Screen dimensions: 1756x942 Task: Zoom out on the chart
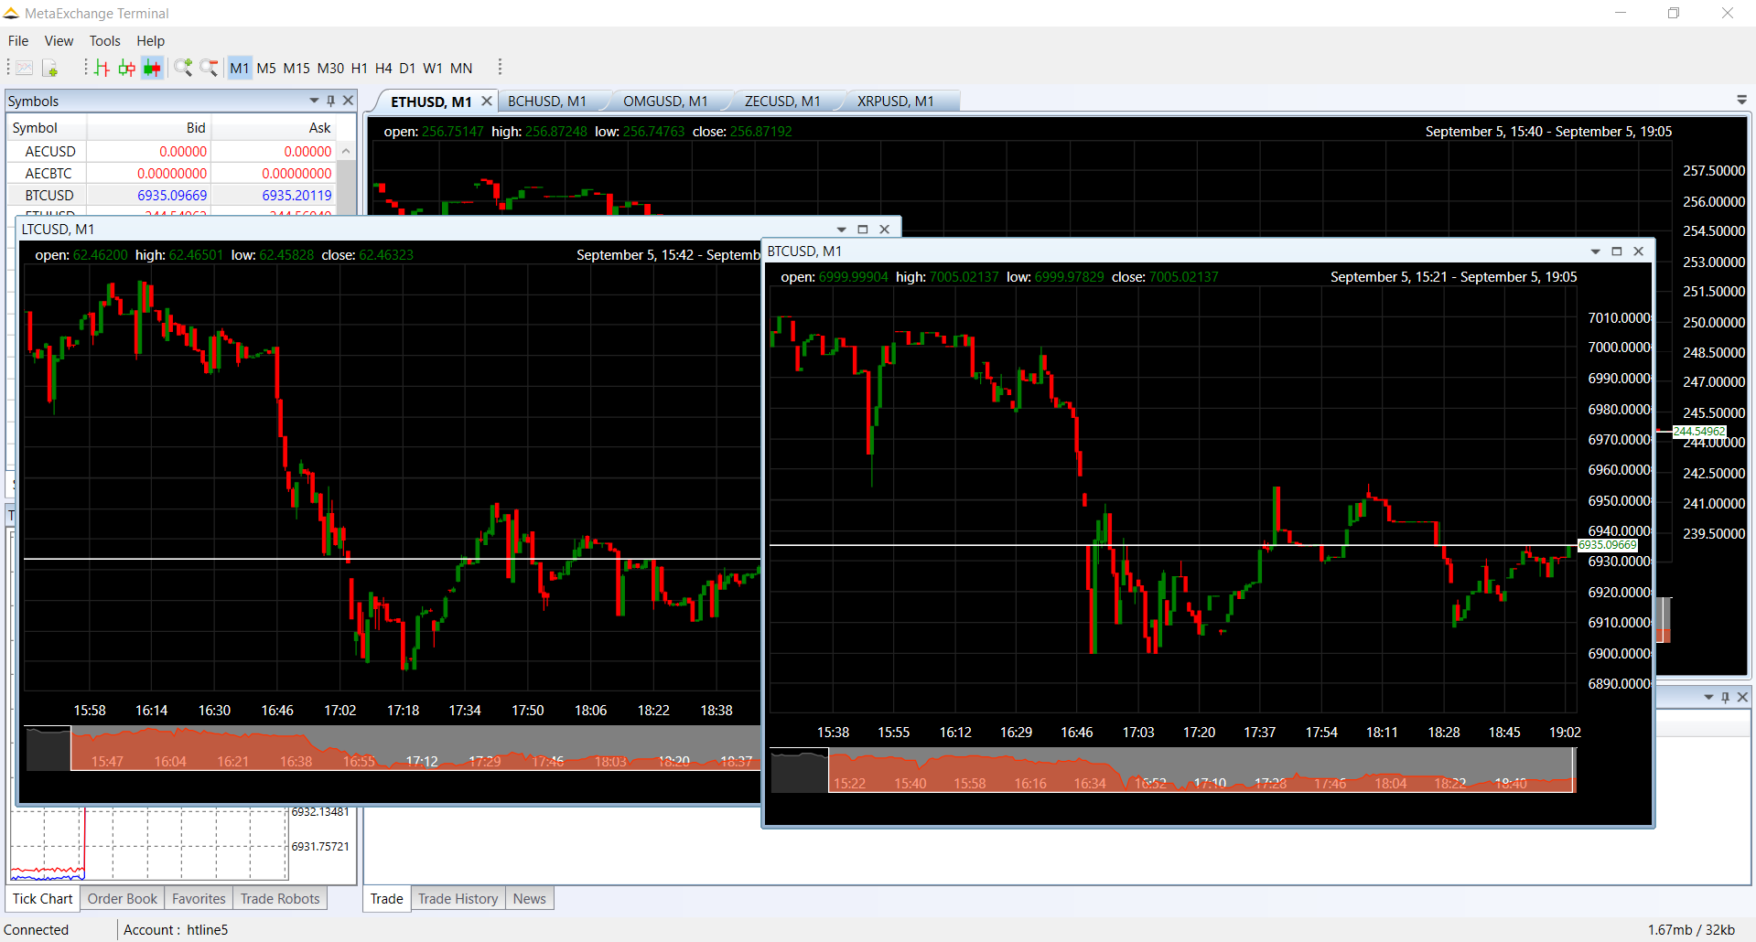point(209,68)
